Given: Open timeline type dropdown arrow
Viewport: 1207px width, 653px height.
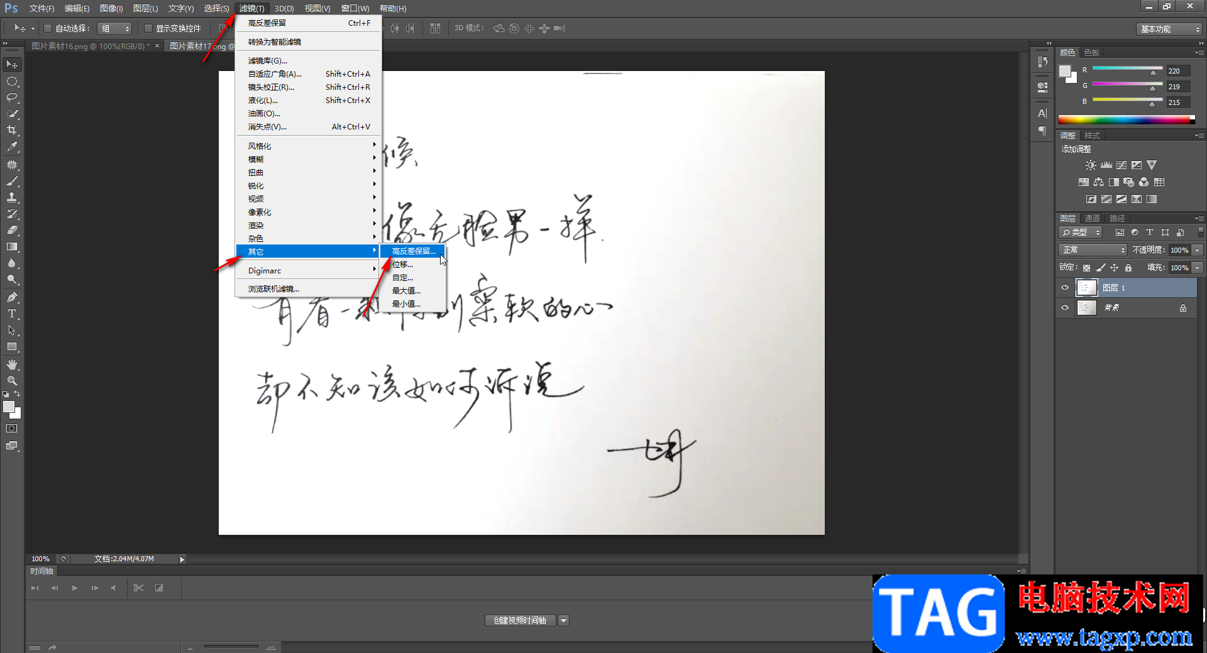Looking at the screenshot, I should point(563,621).
